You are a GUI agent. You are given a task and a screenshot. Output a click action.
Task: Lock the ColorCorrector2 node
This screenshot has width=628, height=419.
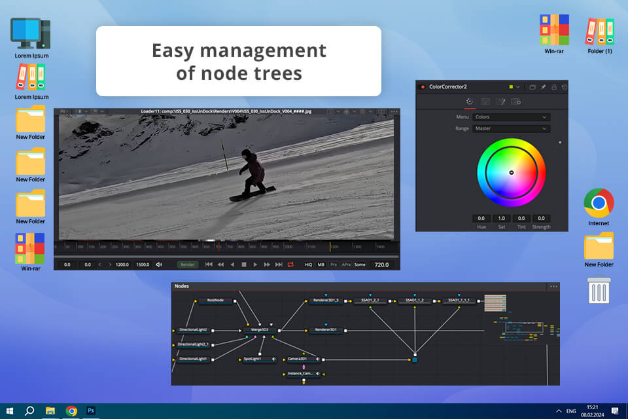(554, 86)
